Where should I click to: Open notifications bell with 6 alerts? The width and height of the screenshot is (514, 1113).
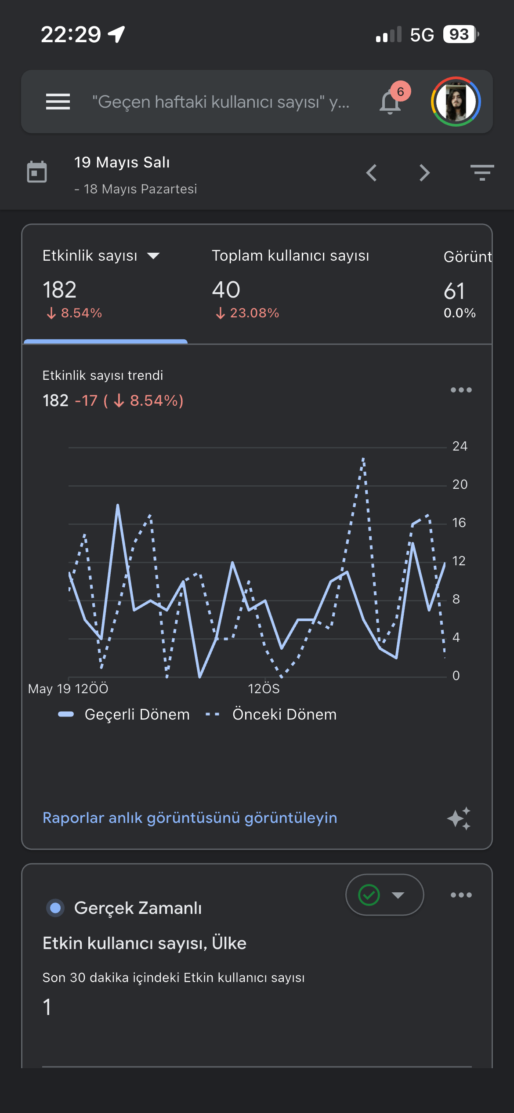[391, 101]
